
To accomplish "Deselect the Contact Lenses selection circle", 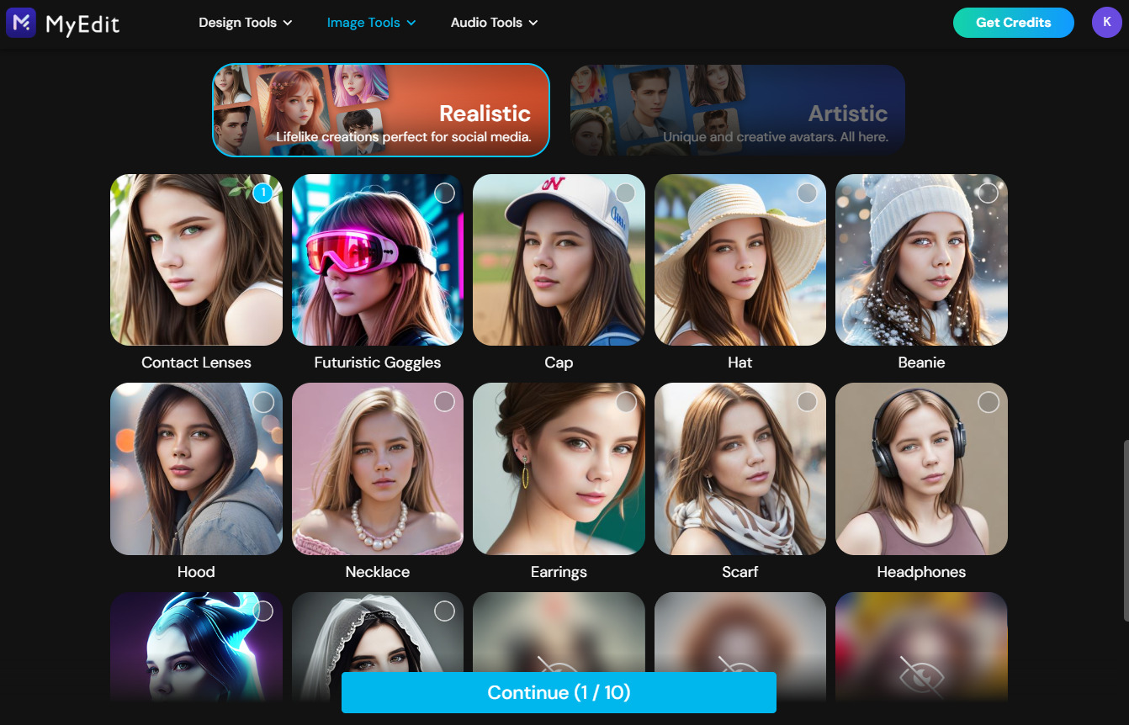I will (263, 193).
